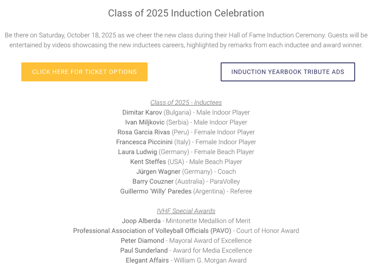Viewport: 374px width, 274px height.
Task: Click the 'IVHF Special Awards' underlined heading
Action: pyautogui.click(x=186, y=211)
